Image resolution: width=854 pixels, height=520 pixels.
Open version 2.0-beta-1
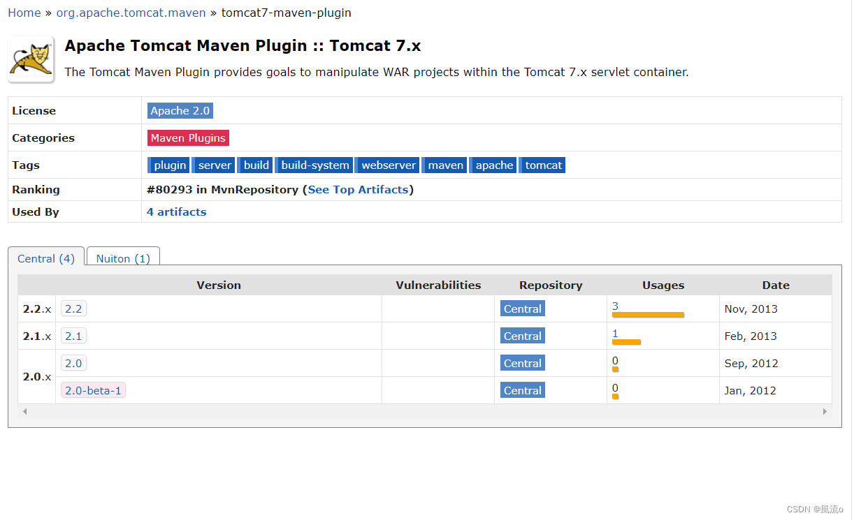point(93,390)
